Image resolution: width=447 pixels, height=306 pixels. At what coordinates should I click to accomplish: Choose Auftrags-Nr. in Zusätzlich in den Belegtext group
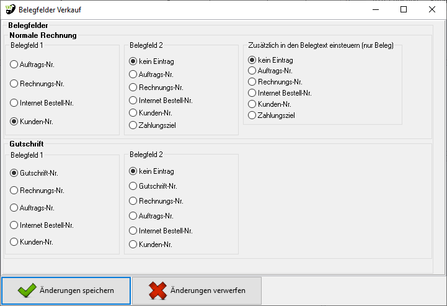coord(252,71)
